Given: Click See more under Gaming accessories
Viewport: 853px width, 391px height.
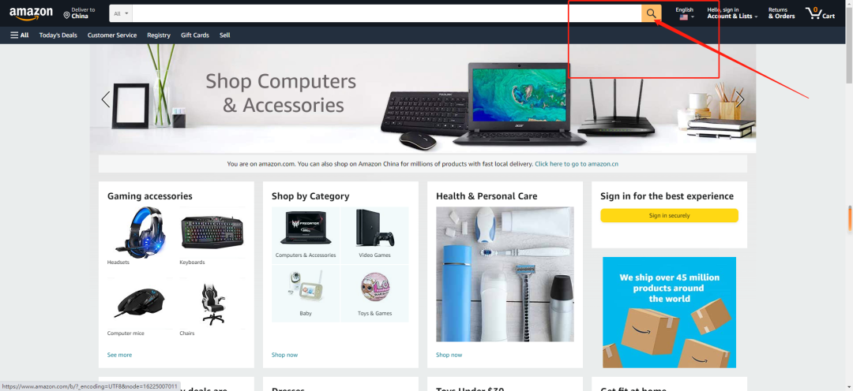Looking at the screenshot, I should [120, 355].
